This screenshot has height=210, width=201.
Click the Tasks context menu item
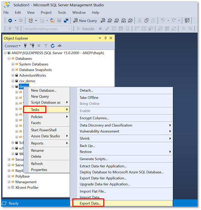click(47, 110)
